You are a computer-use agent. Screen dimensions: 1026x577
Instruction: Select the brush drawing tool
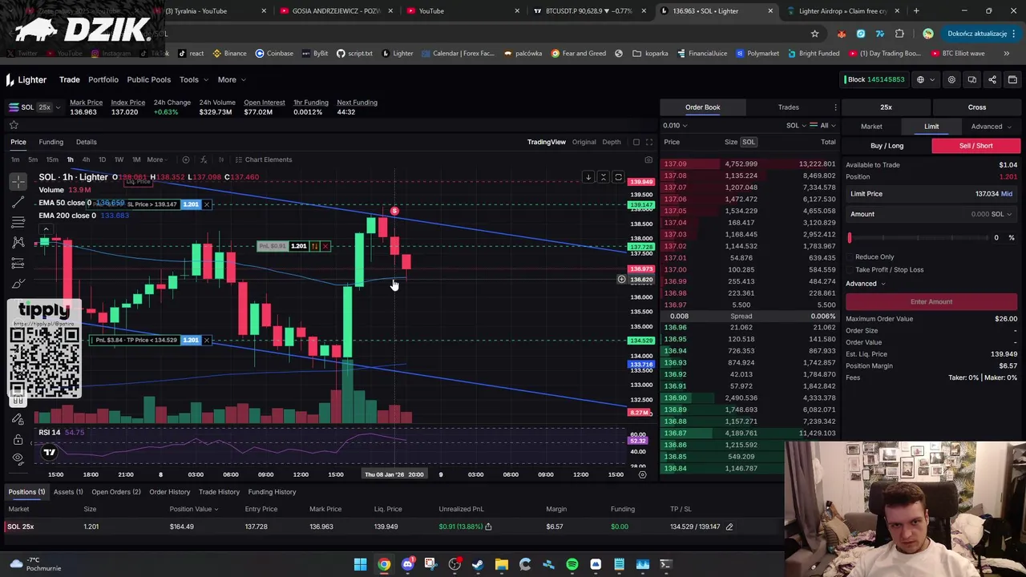coord(18,283)
